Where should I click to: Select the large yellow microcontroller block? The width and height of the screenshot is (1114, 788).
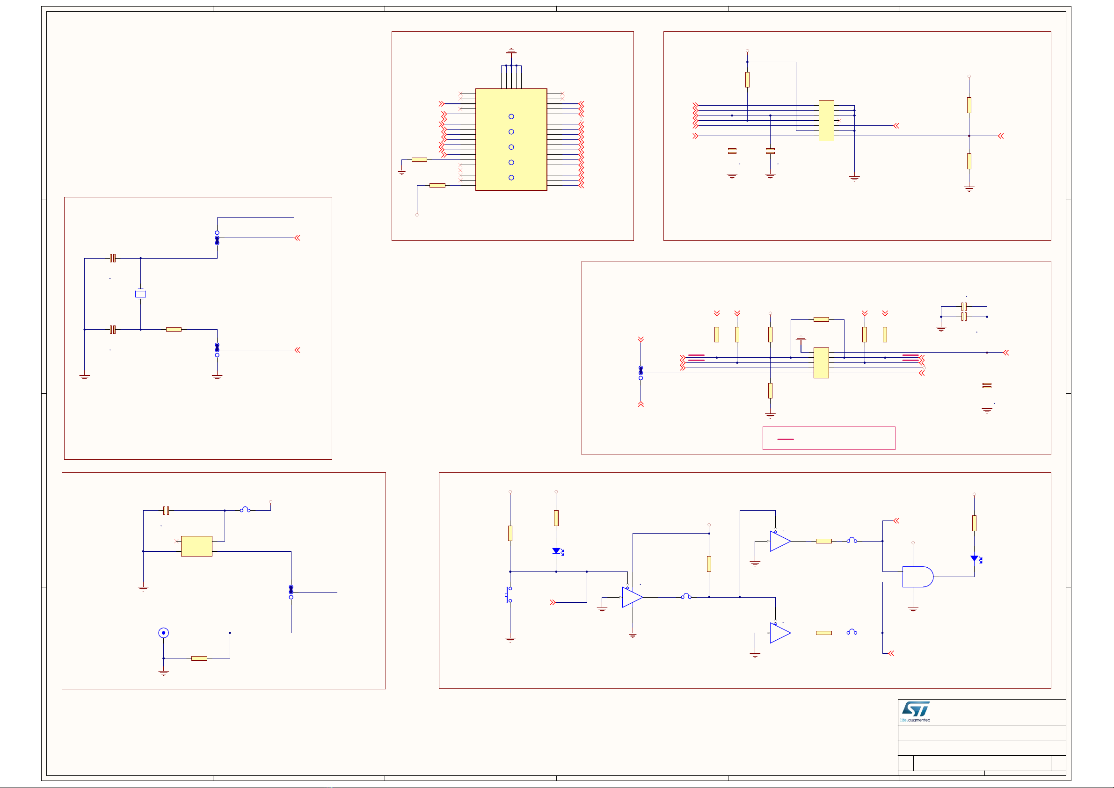click(x=511, y=139)
